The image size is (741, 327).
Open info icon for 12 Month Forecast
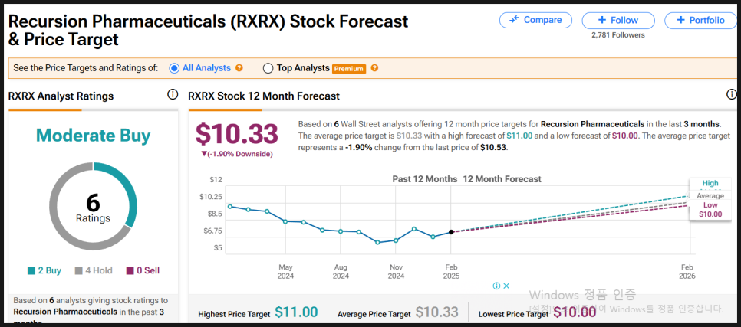(731, 95)
